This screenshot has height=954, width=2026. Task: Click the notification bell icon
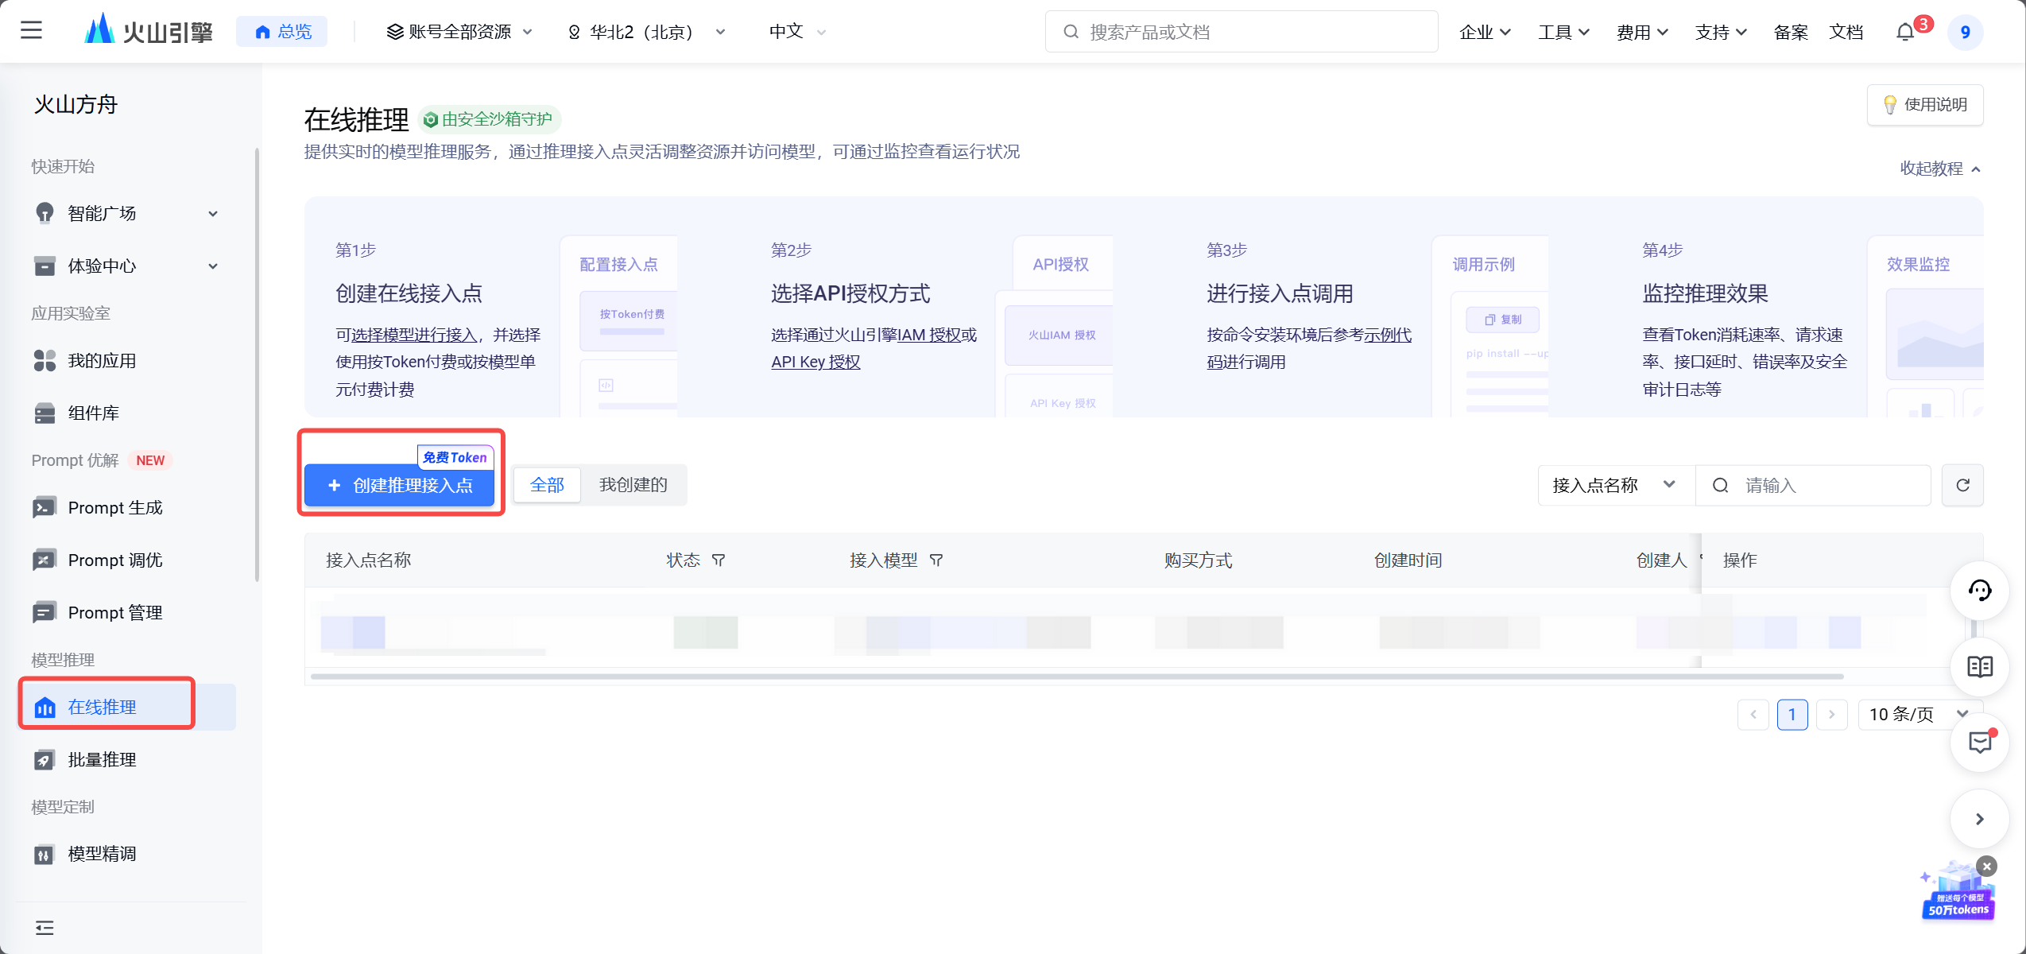point(1904,32)
